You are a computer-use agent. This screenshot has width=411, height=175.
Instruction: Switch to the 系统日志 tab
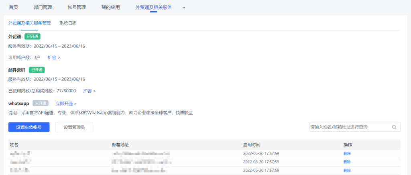point(68,23)
